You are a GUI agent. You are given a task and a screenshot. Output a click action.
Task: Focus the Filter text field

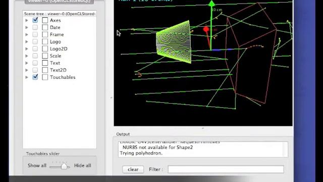coord(226,169)
